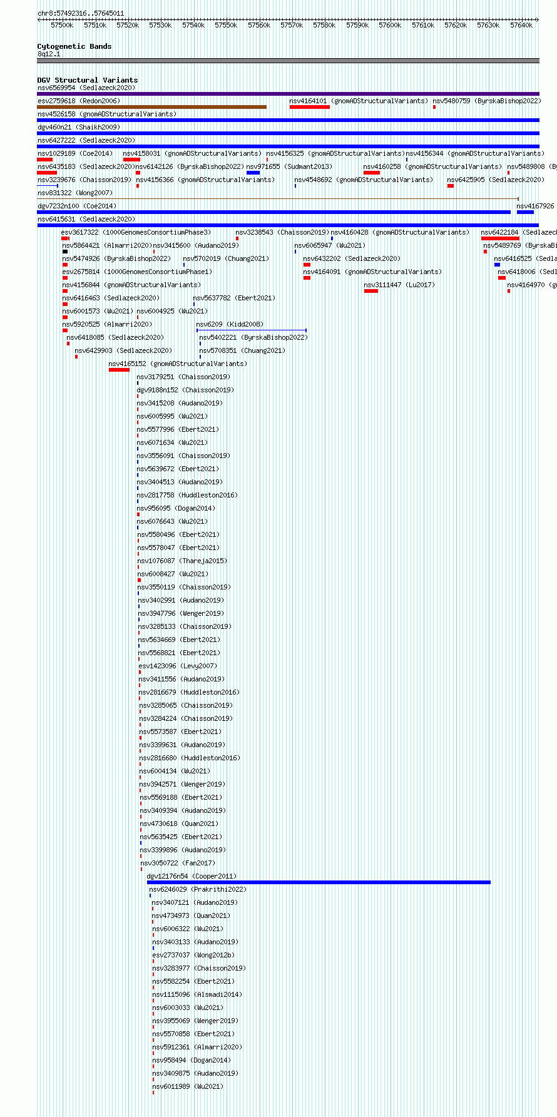This screenshot has height=1117, width=557.
Task: Open nsv4526158 (gnomADStructuralVariants) label
Action: click(107, 114)
